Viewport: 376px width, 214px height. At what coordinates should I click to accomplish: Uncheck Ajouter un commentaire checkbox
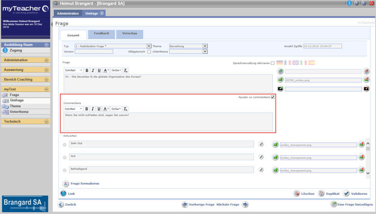tap(273, 97)
